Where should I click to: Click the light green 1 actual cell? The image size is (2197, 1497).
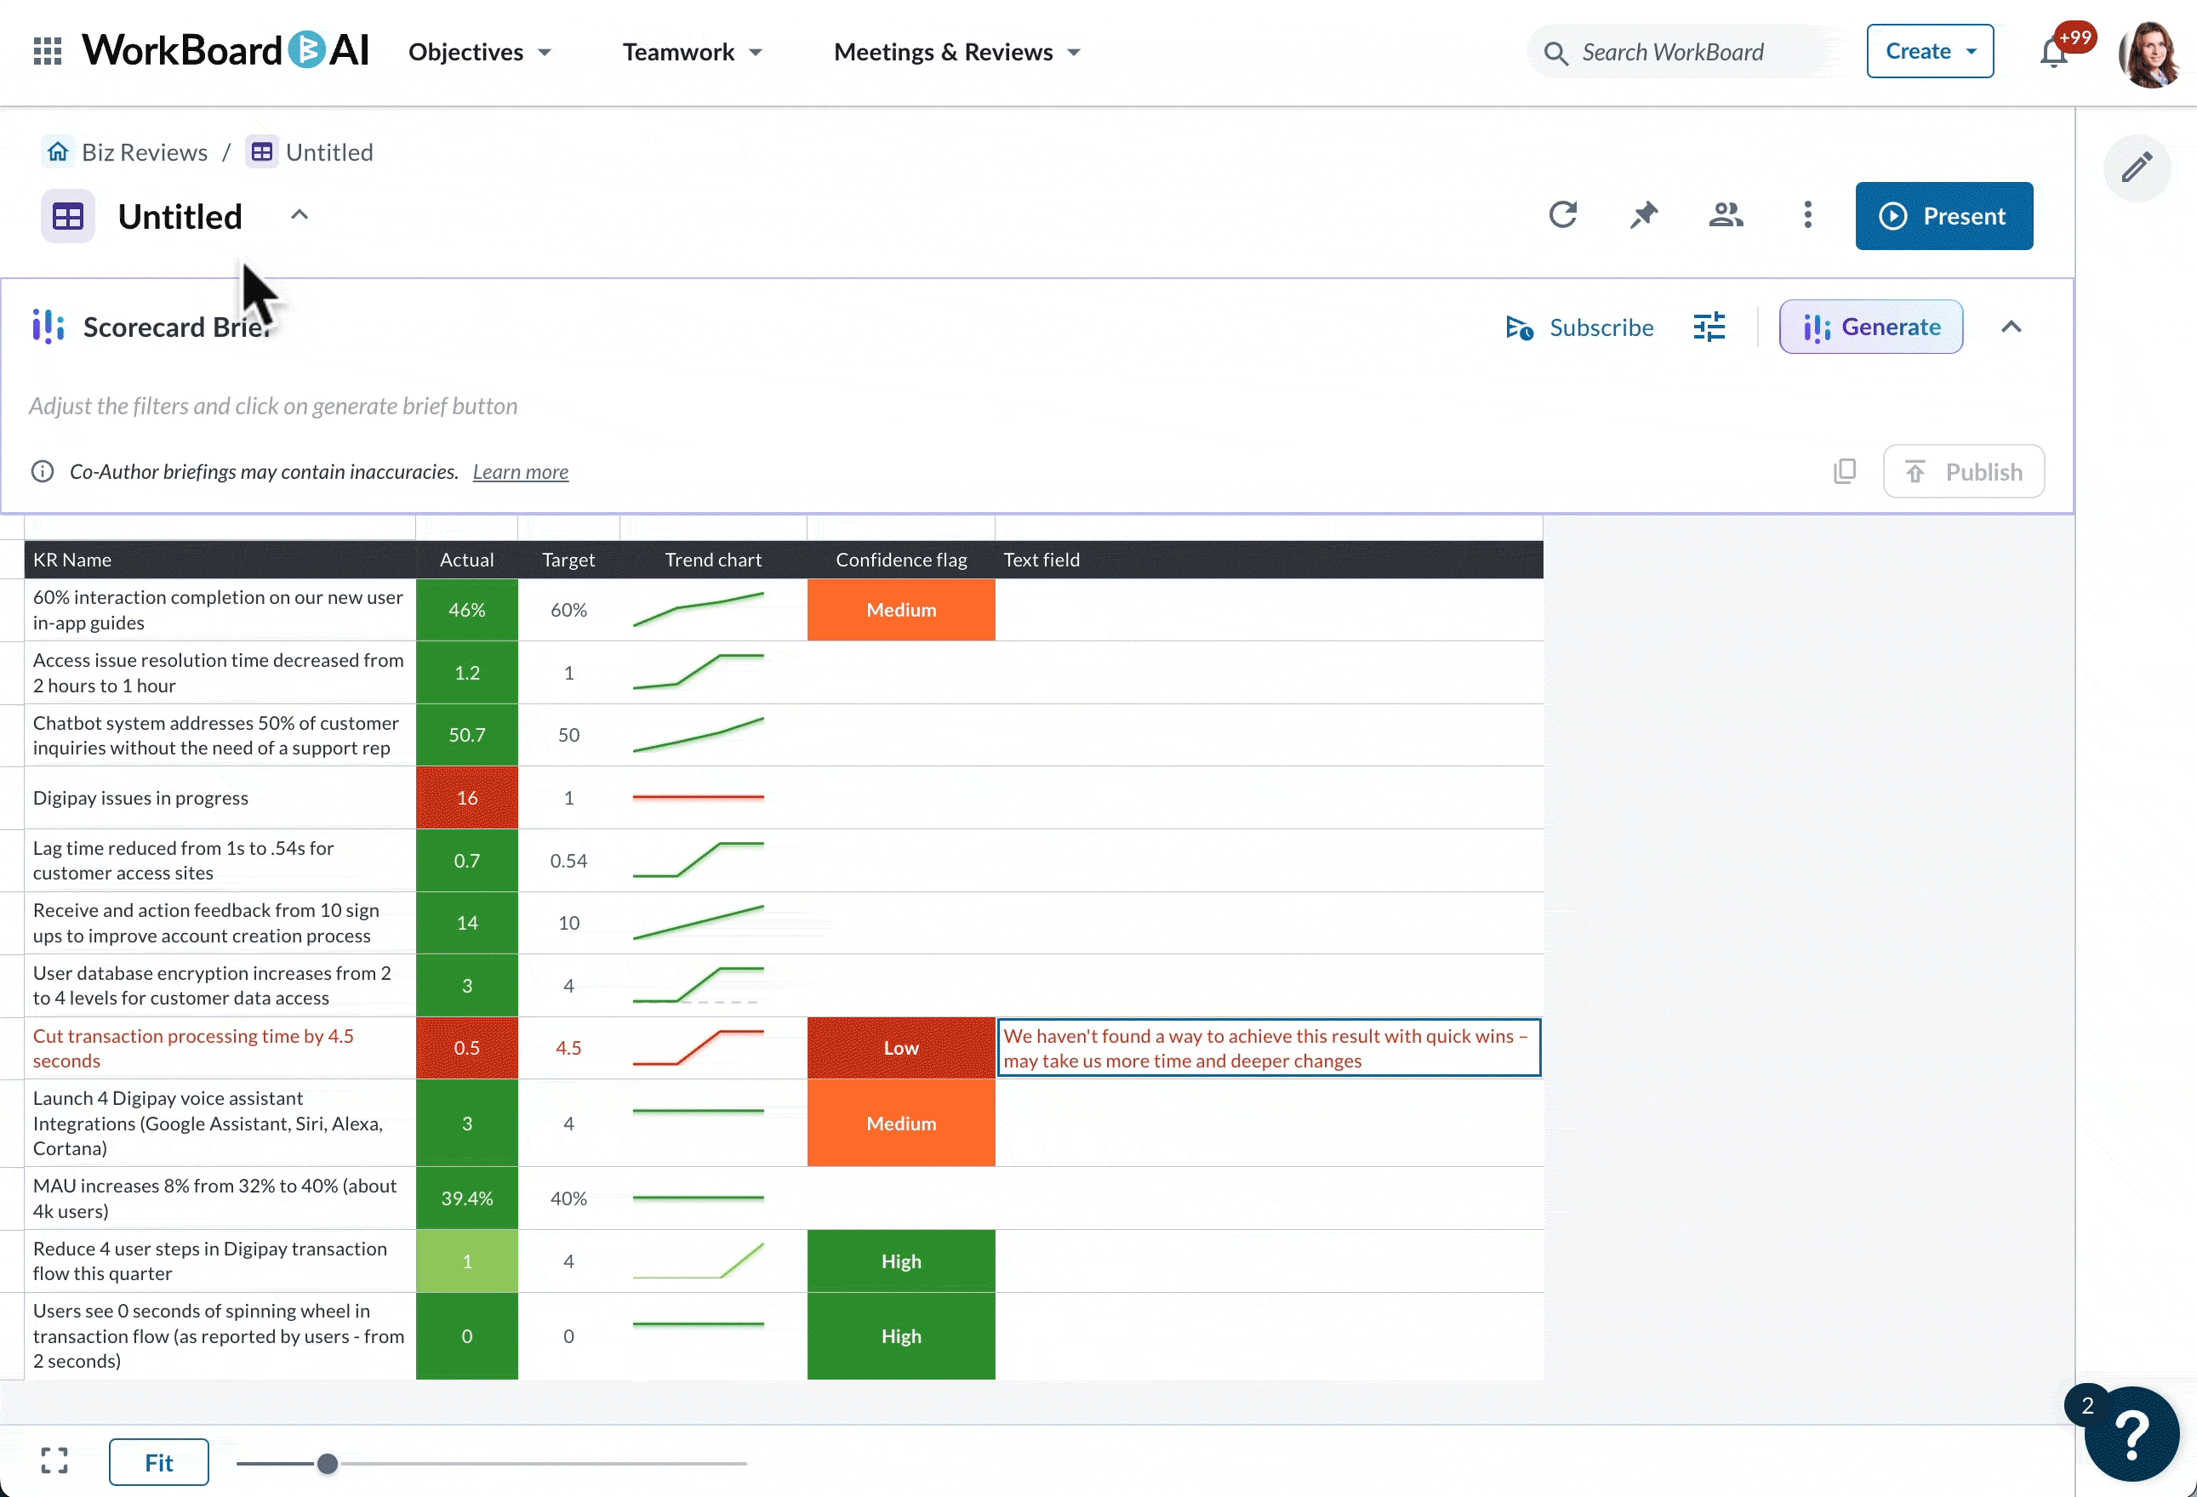pos(467,1261)
